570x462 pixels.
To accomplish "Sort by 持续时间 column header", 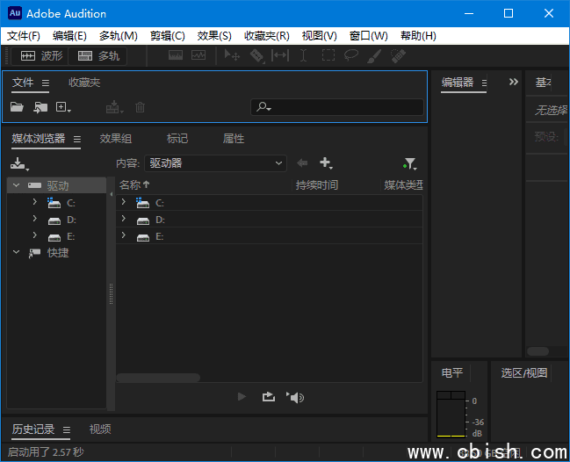I will point(317,185).
